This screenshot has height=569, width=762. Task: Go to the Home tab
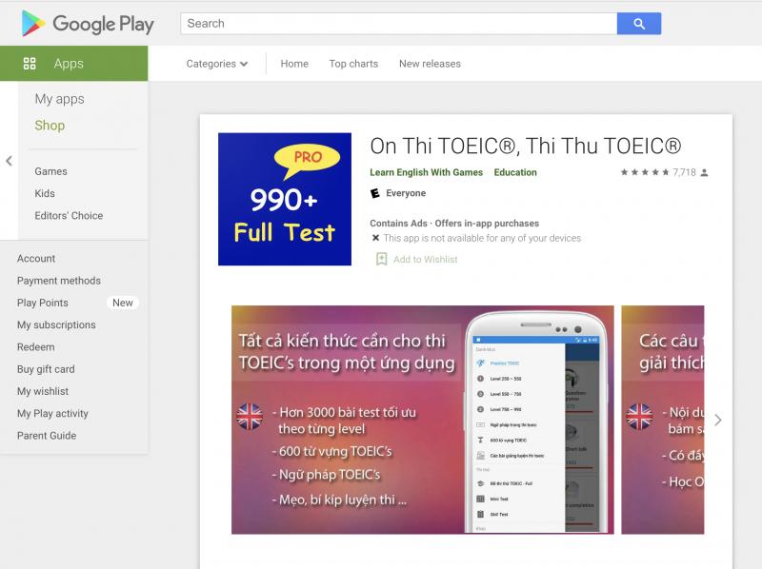[x=294, y=64]
